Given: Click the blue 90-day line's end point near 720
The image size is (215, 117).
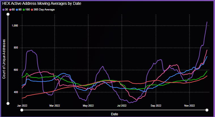Looking at the screenshot, I should pos(207,56).
